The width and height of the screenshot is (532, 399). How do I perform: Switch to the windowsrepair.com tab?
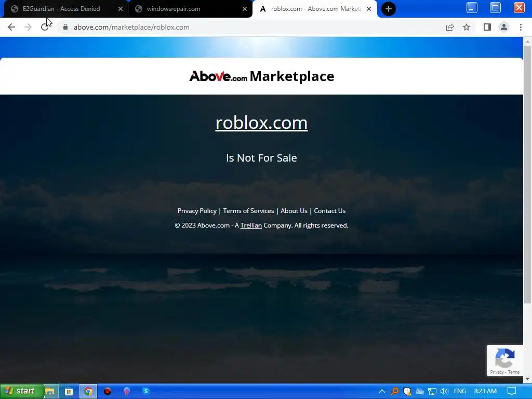click(x=174, y=9)
